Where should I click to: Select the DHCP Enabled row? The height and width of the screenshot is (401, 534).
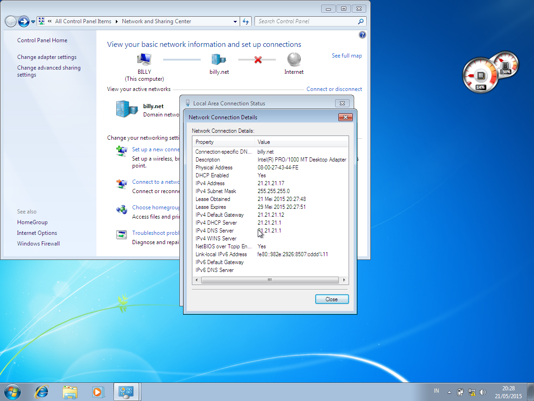[270, 175]
